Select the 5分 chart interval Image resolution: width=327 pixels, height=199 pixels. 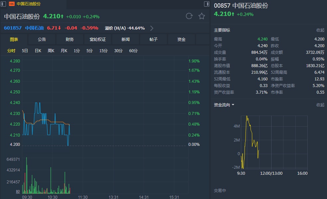pyautogui.click(x=89, y=50)
